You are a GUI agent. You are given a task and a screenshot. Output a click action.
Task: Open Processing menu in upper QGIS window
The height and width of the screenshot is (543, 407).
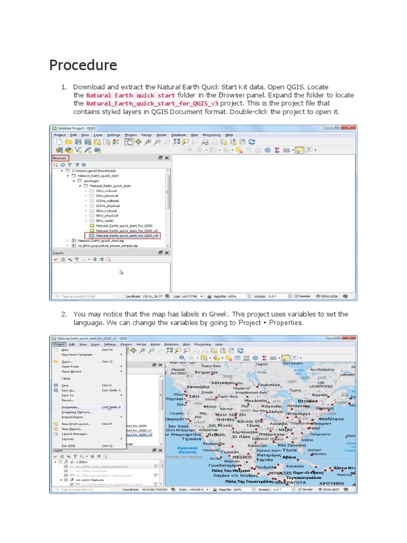[211, 135]
